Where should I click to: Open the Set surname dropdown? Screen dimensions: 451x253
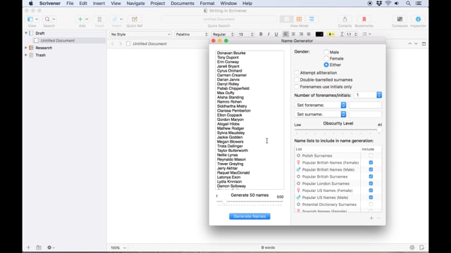point(321,114)
